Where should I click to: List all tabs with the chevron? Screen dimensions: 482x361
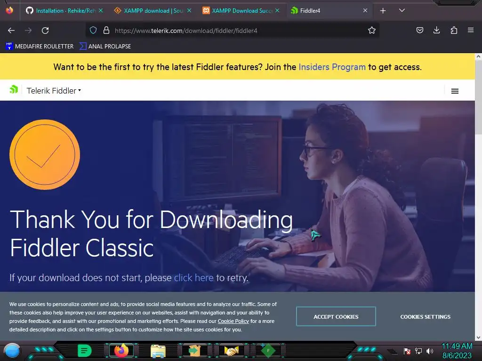coord(402,10)
